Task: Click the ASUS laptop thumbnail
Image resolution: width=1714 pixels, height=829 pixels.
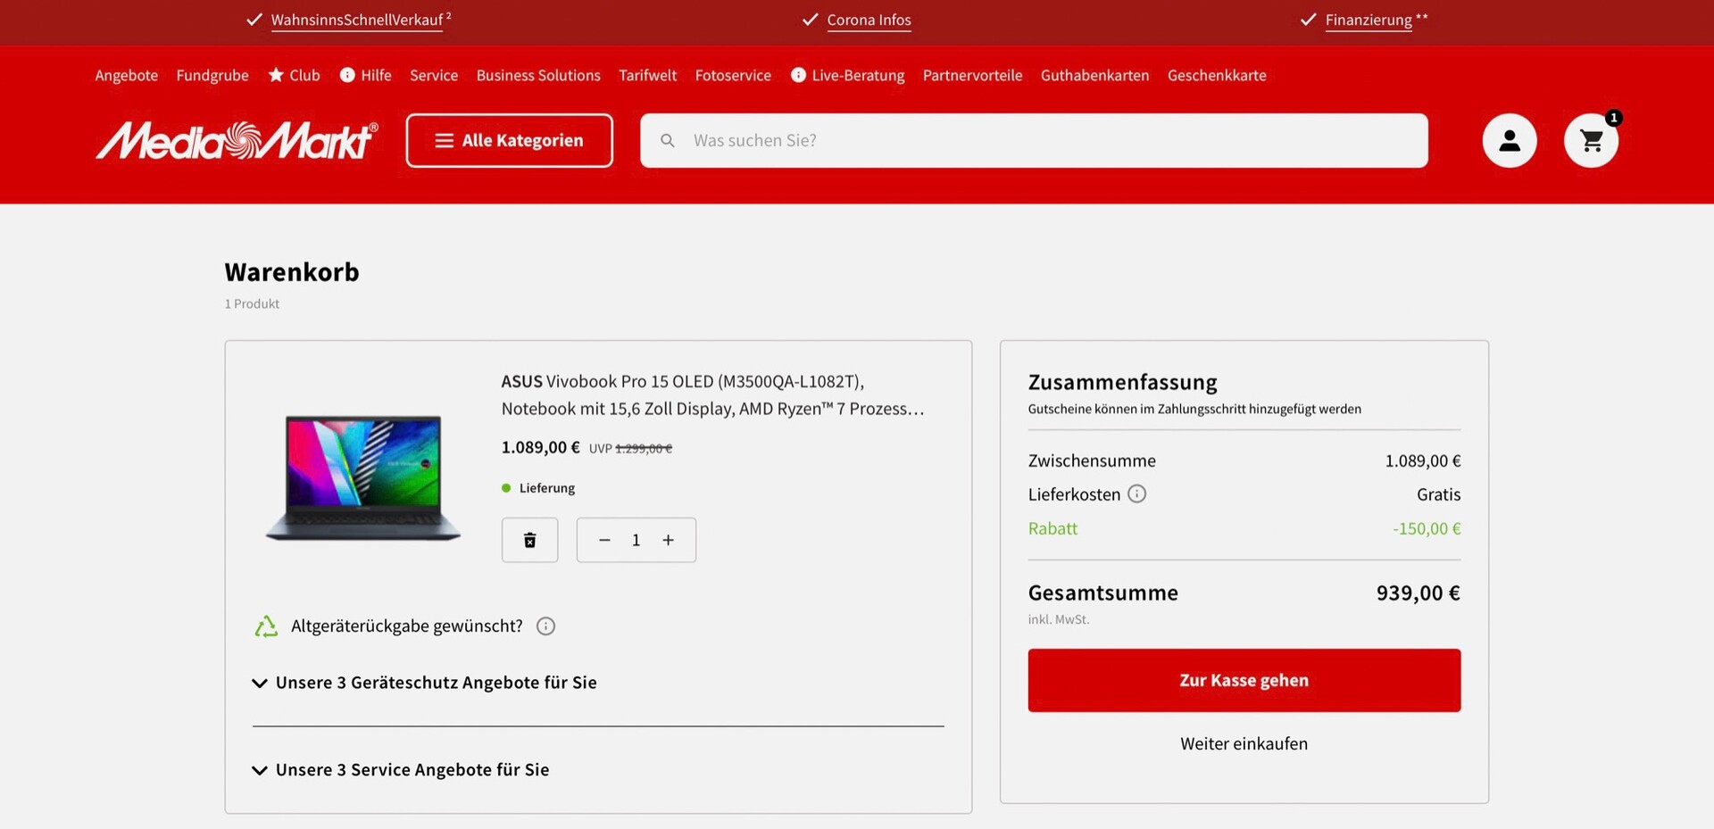Action: click(362, 477)
